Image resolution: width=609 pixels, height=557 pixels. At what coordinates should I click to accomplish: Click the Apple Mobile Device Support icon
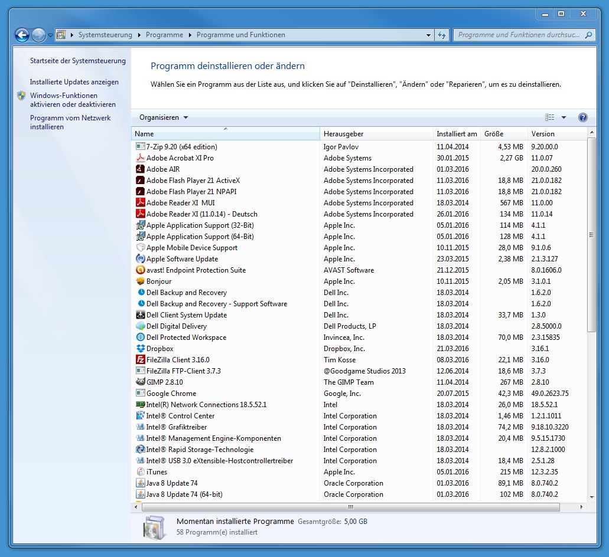[140, 247]
